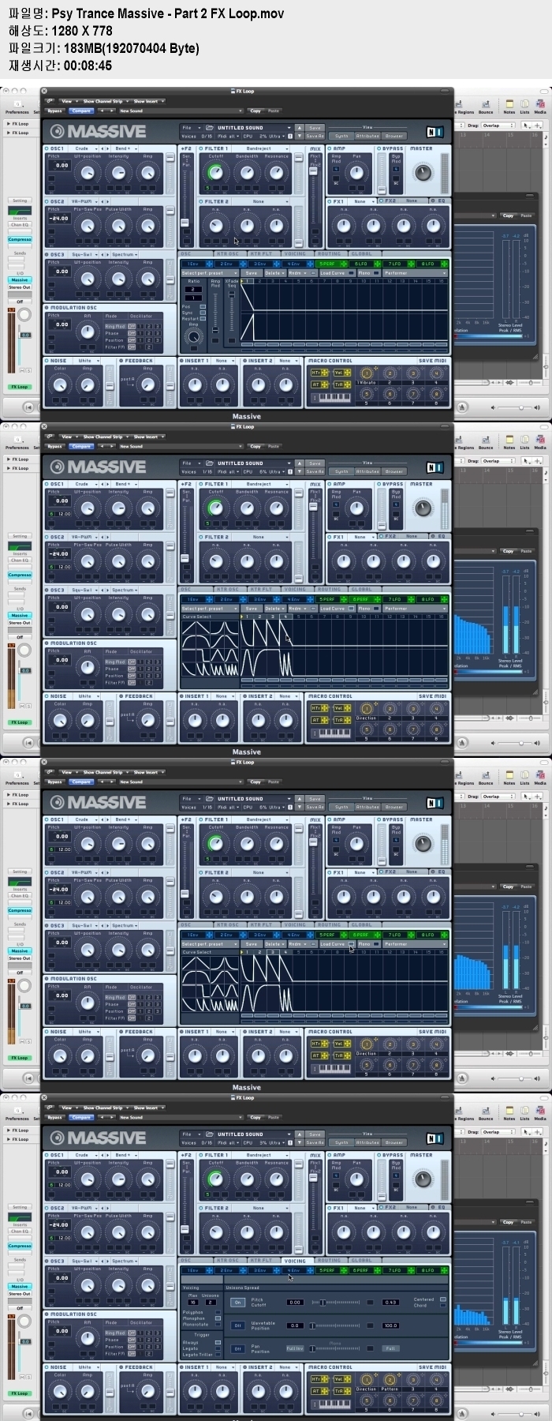
Task: Click macro knob 1 labeled Vibrato
Action: [x=366, y=373]
